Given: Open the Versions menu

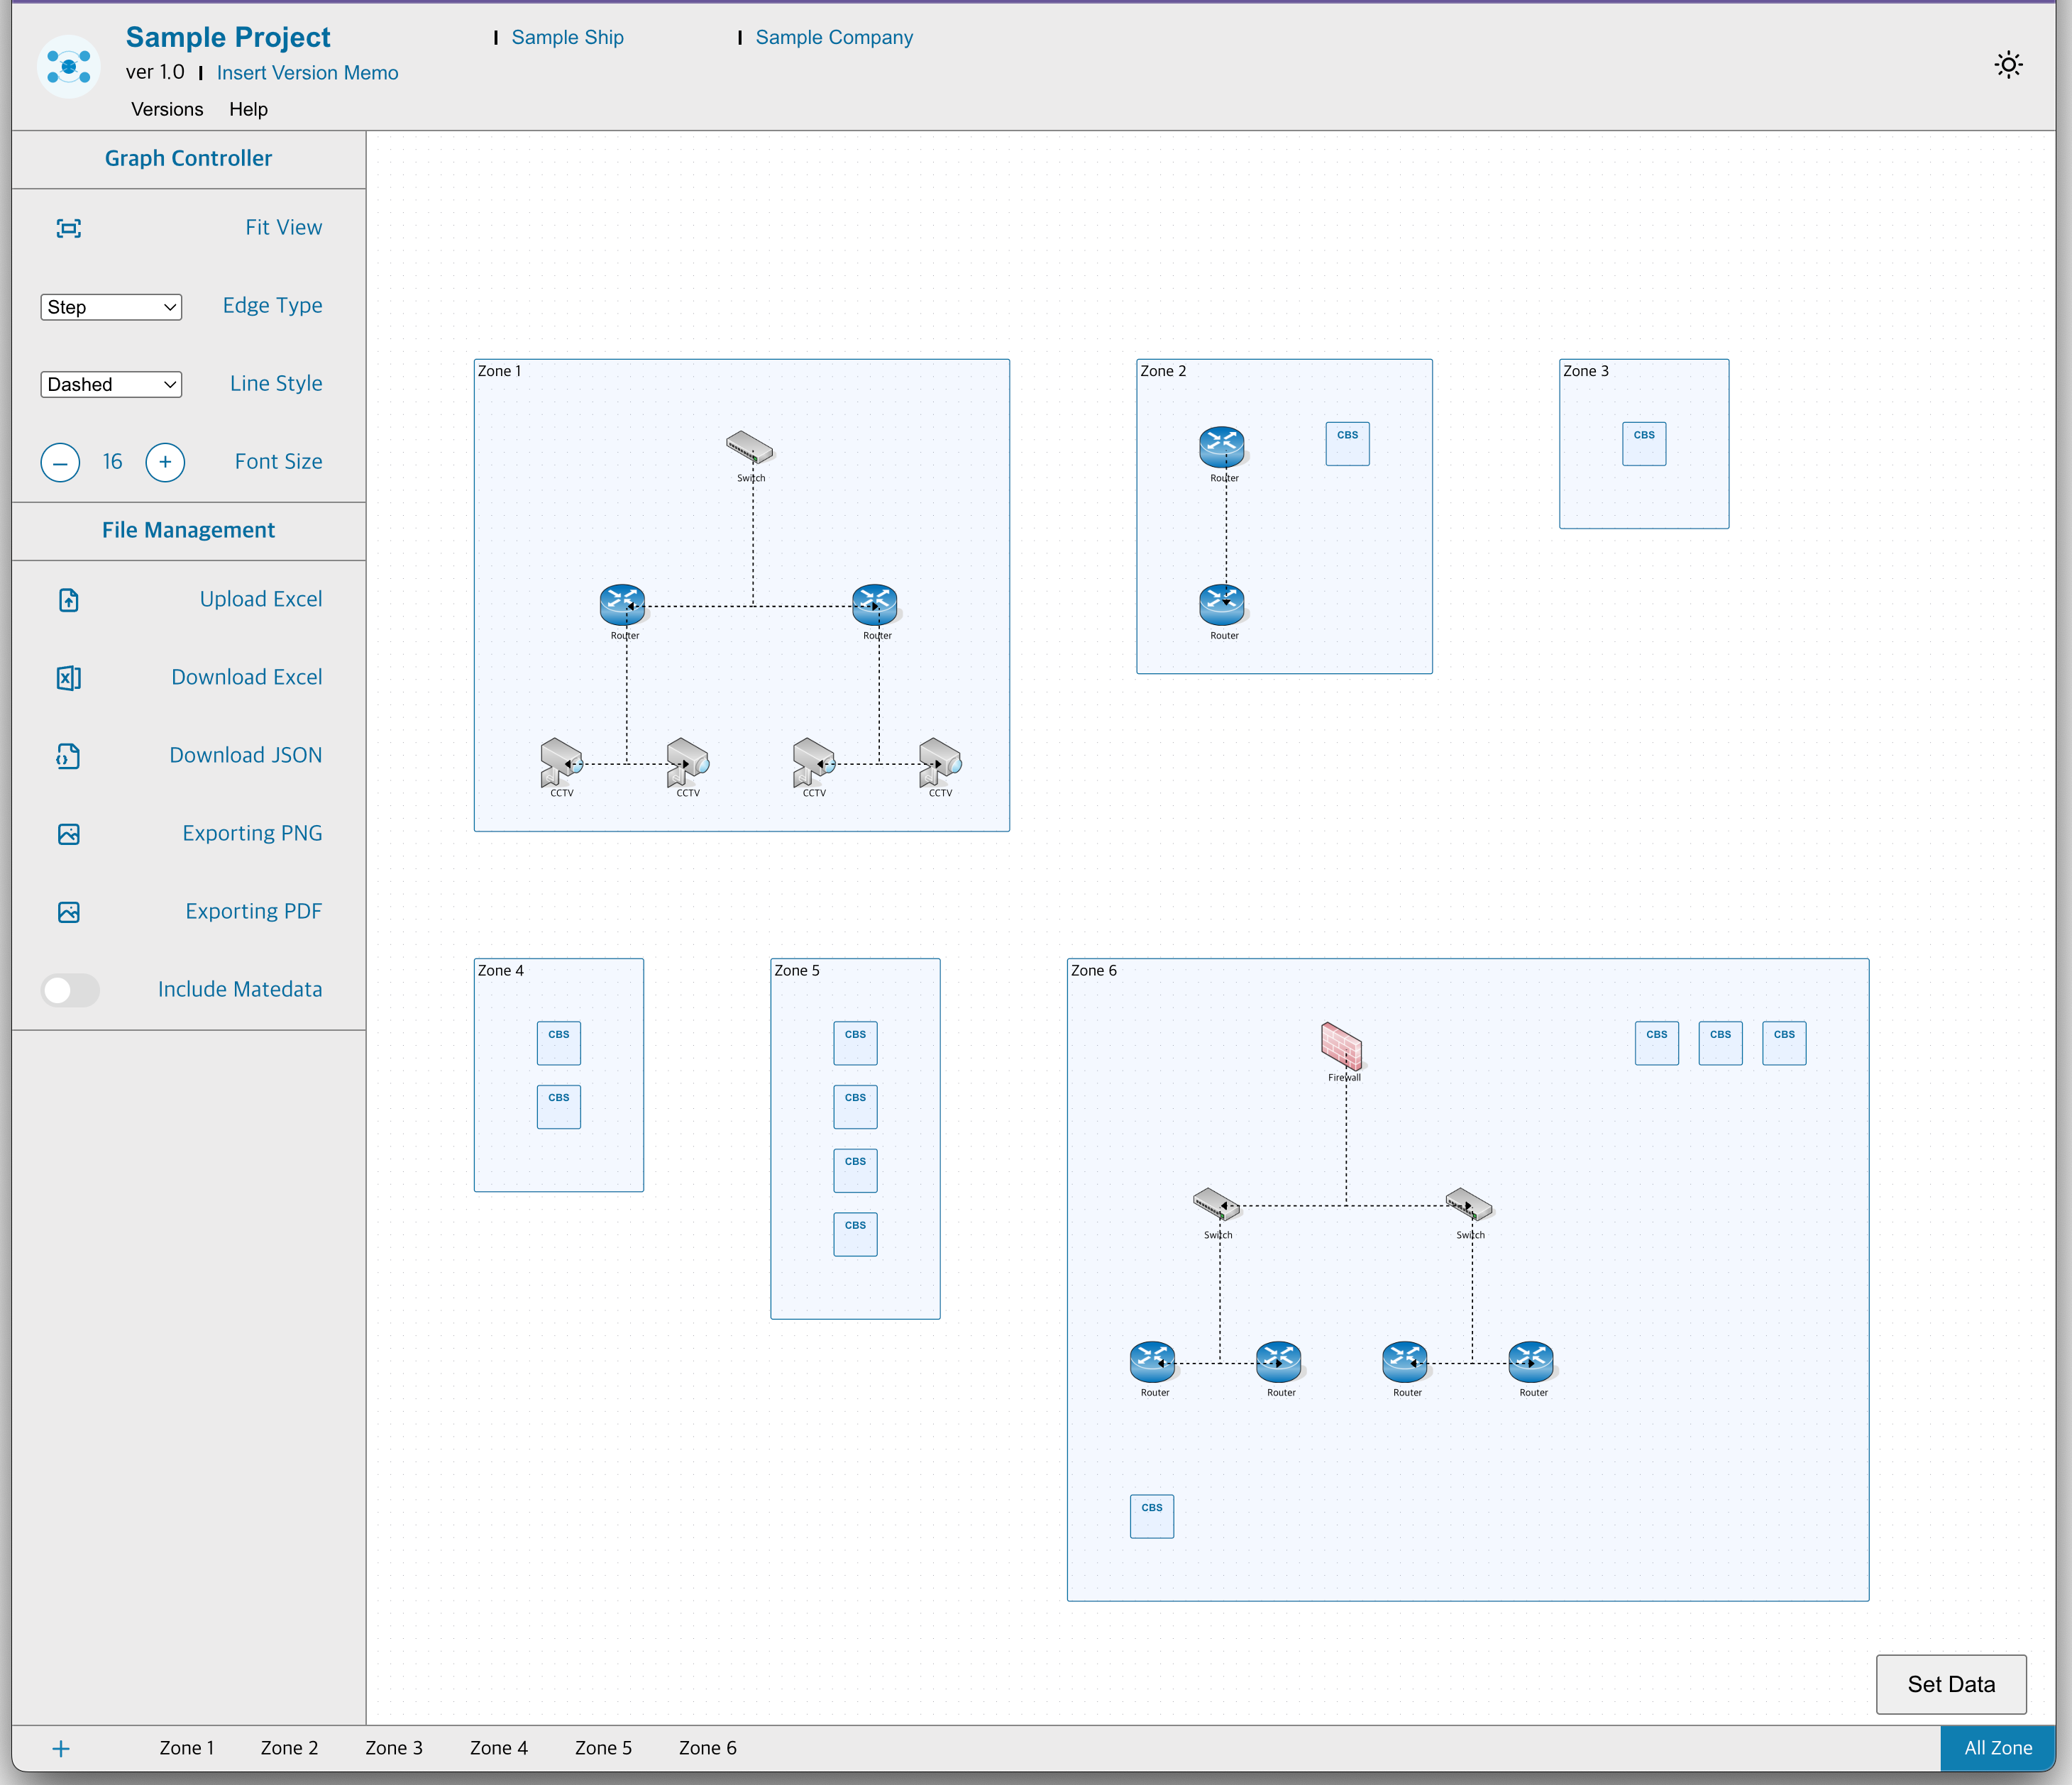Looking at the screenshot, I should click(x=167, y=109).
